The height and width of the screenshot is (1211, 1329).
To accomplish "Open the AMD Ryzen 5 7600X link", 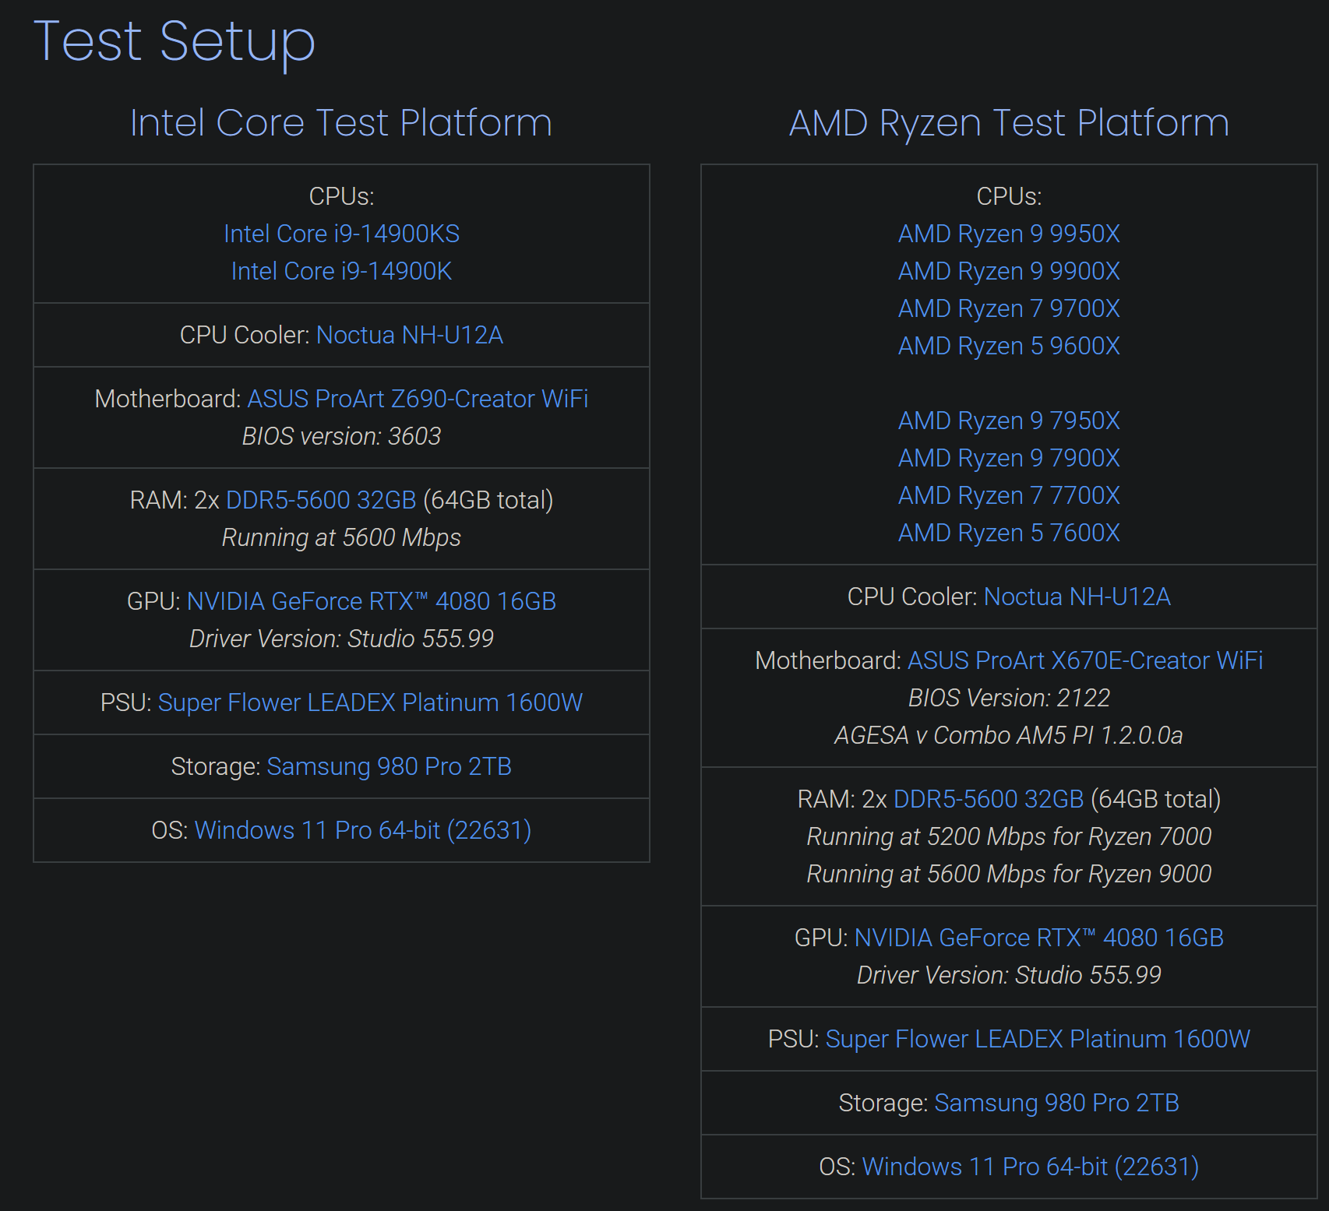I will (x=1009, y=533).
